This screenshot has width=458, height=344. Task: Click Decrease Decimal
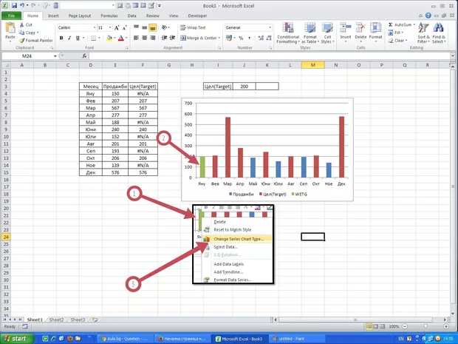point(269,38)
